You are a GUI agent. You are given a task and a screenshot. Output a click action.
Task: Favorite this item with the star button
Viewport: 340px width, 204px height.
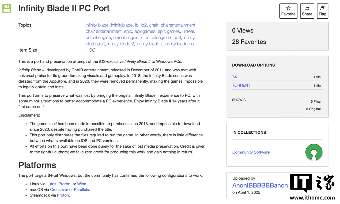pos(288,11)
